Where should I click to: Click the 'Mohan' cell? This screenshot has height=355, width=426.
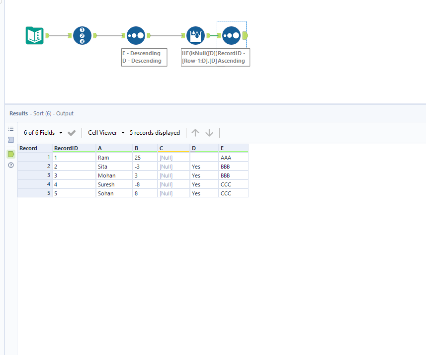coord(114,176)
